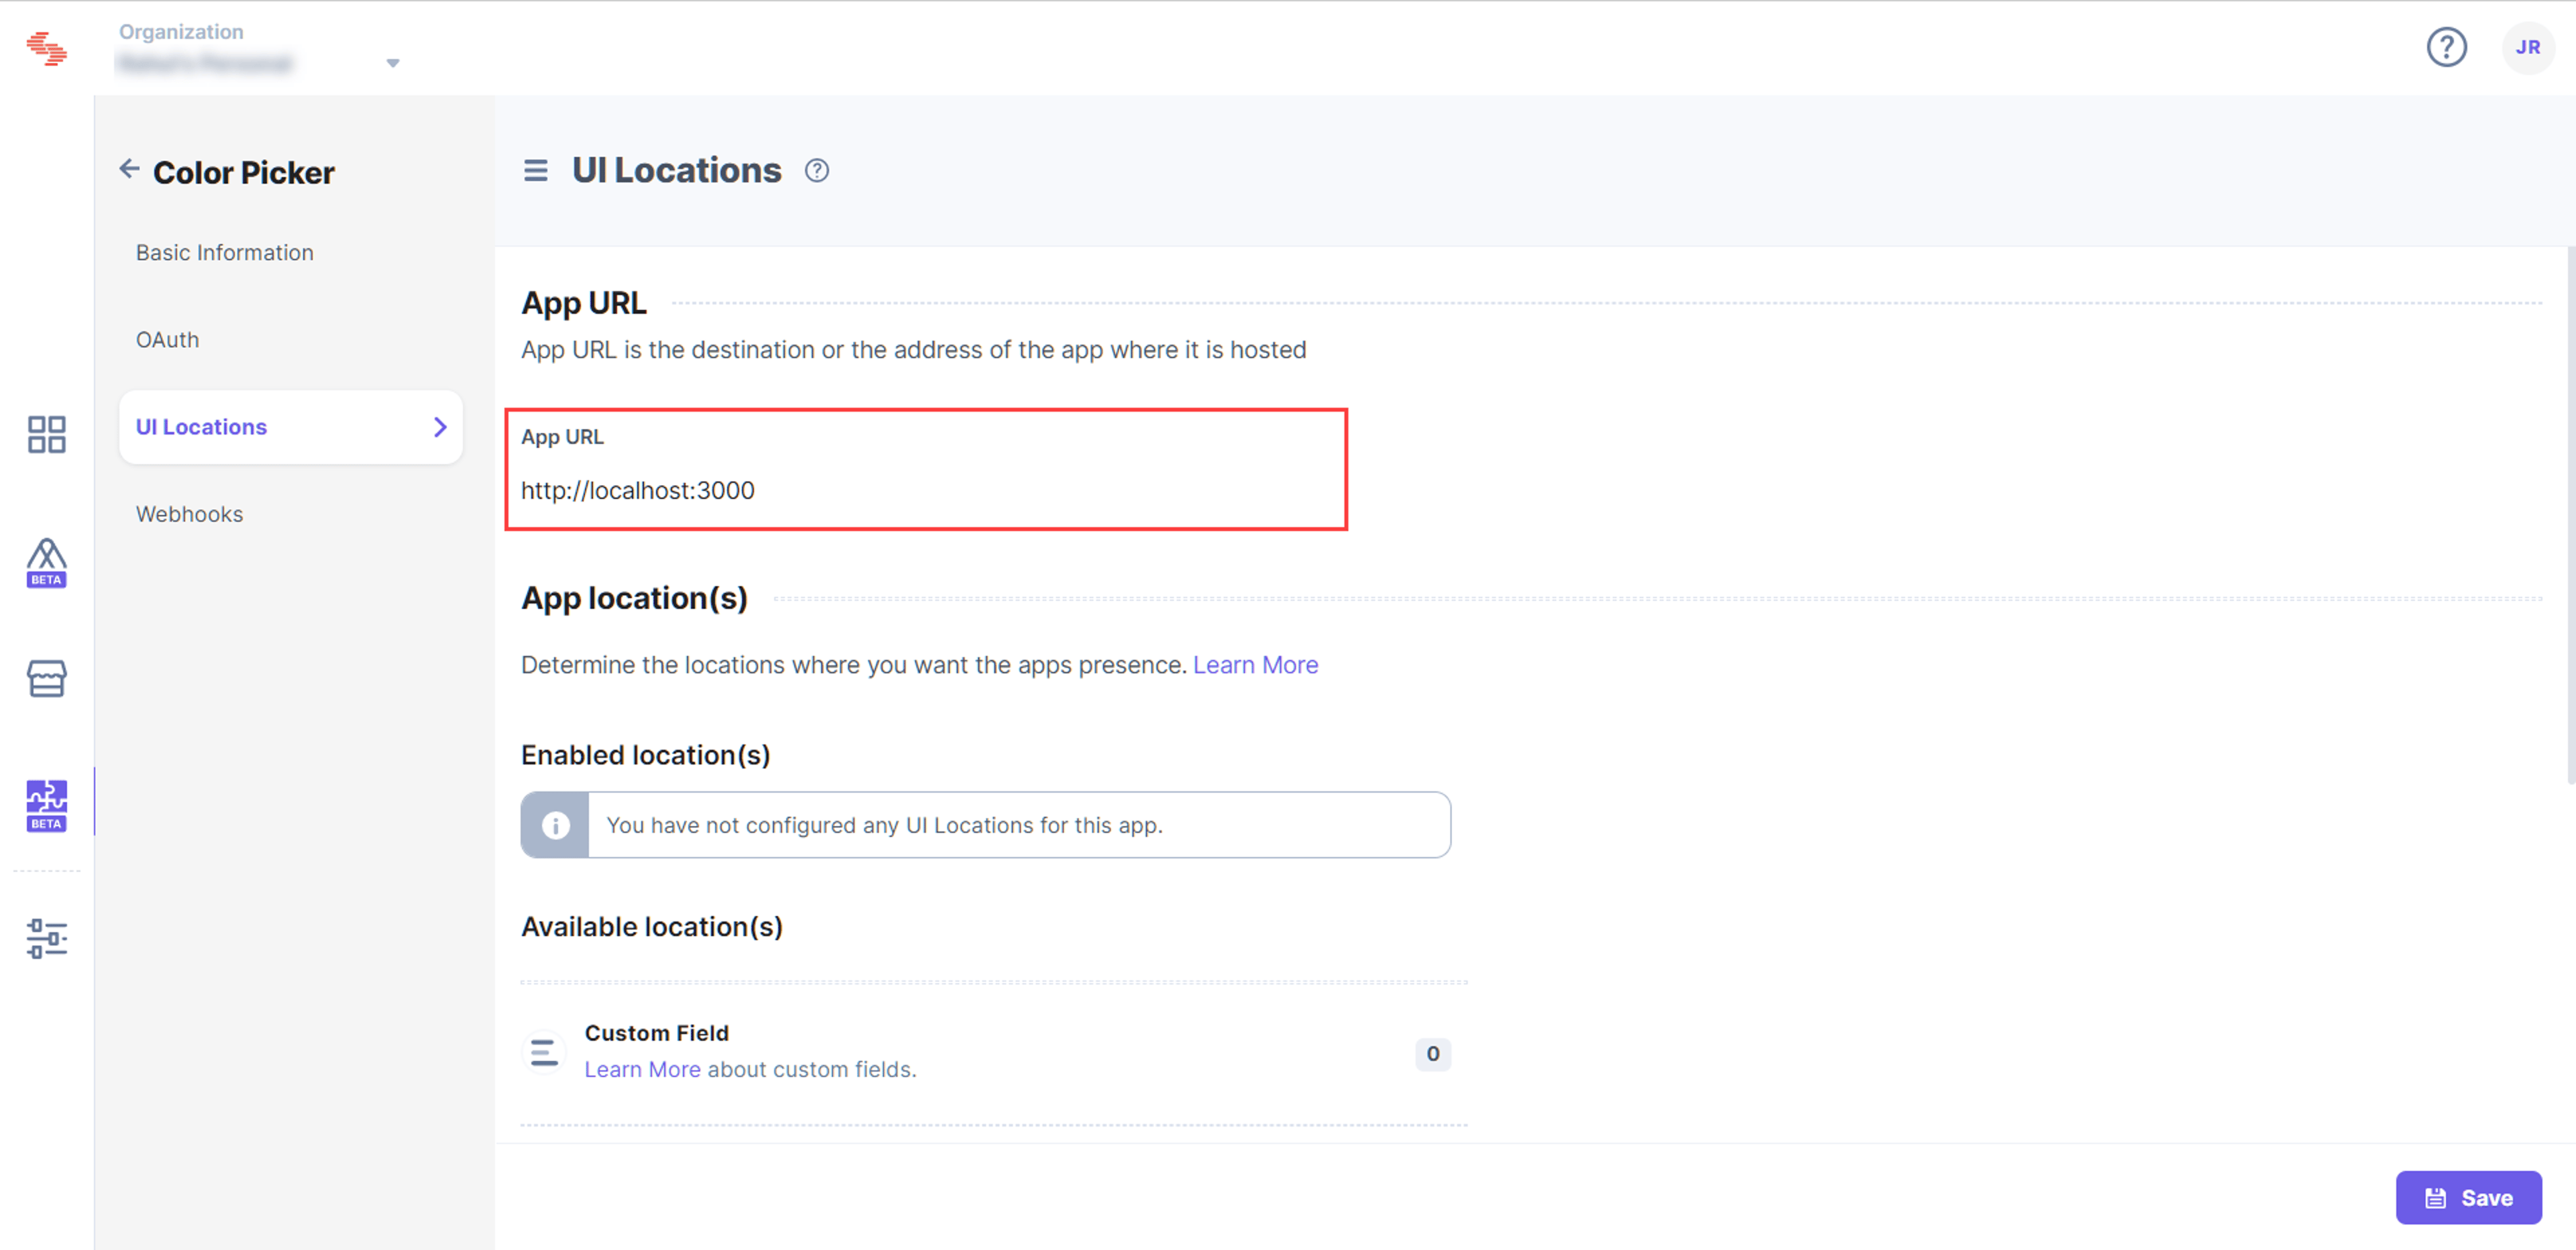Expand the UI Locations chevron
Image resolution: width=2576 pixels, height=1250 pixels.
440,427
